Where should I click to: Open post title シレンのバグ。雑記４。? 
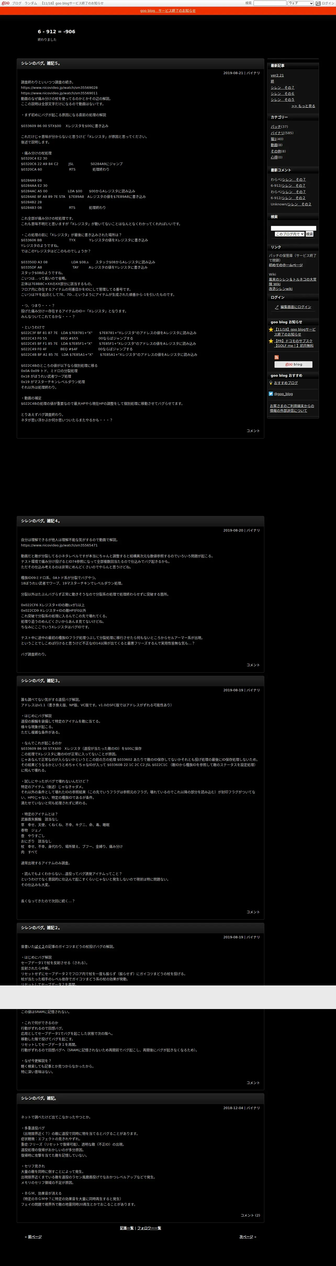point(41,520)
